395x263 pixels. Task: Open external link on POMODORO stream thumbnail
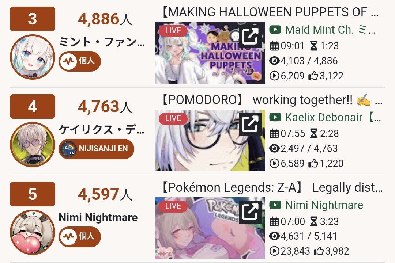click(250, 124)
